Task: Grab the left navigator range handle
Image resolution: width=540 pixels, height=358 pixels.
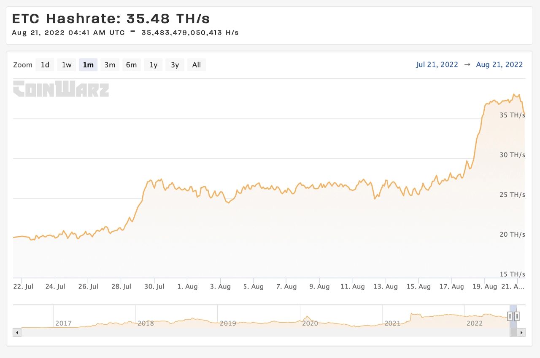Action: coord(510,316)
